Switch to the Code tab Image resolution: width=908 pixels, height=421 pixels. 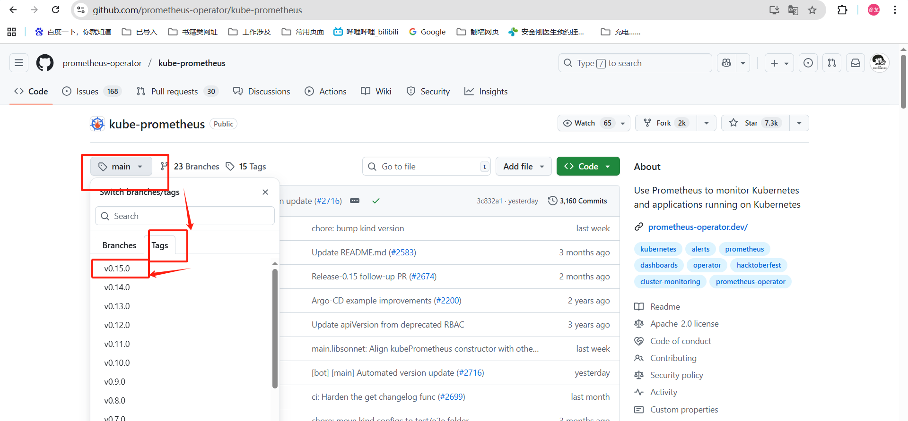31,92
